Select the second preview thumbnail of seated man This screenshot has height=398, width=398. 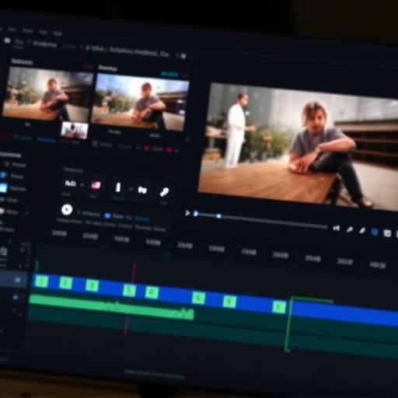pyautogui.click(x=139, y=102)
